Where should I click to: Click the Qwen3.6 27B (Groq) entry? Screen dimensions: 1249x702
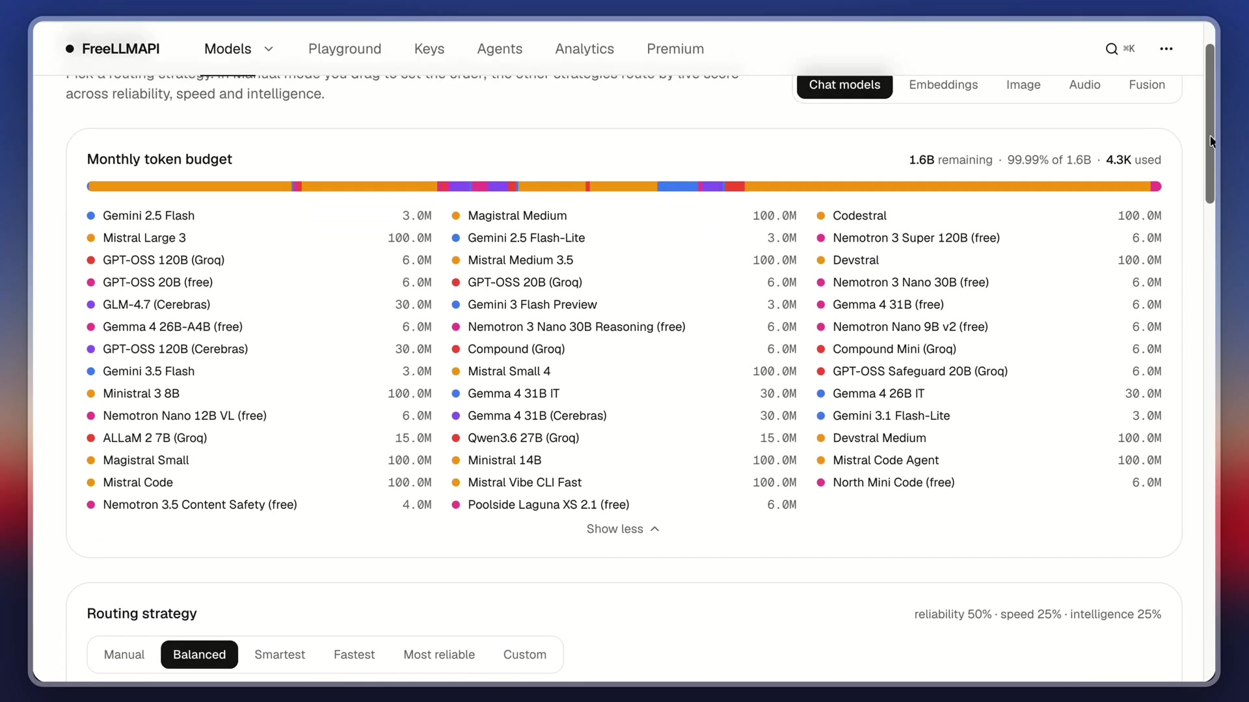tap(624, 438)
